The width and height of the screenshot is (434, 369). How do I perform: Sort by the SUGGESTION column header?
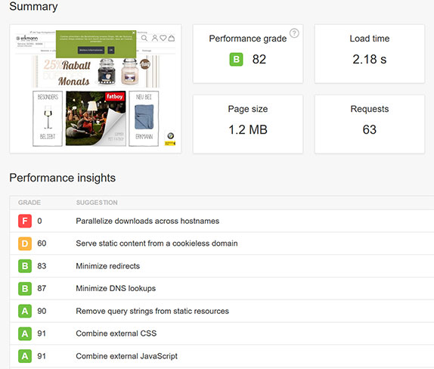click(97, 203)
